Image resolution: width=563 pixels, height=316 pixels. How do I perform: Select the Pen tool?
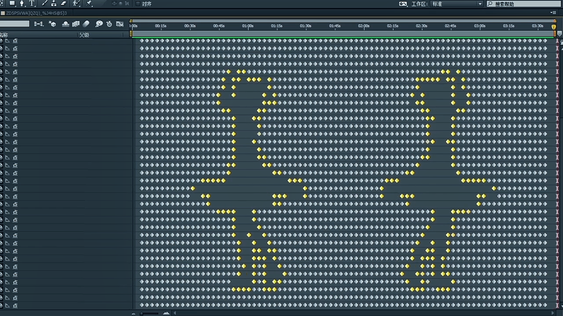coord(22,4)
